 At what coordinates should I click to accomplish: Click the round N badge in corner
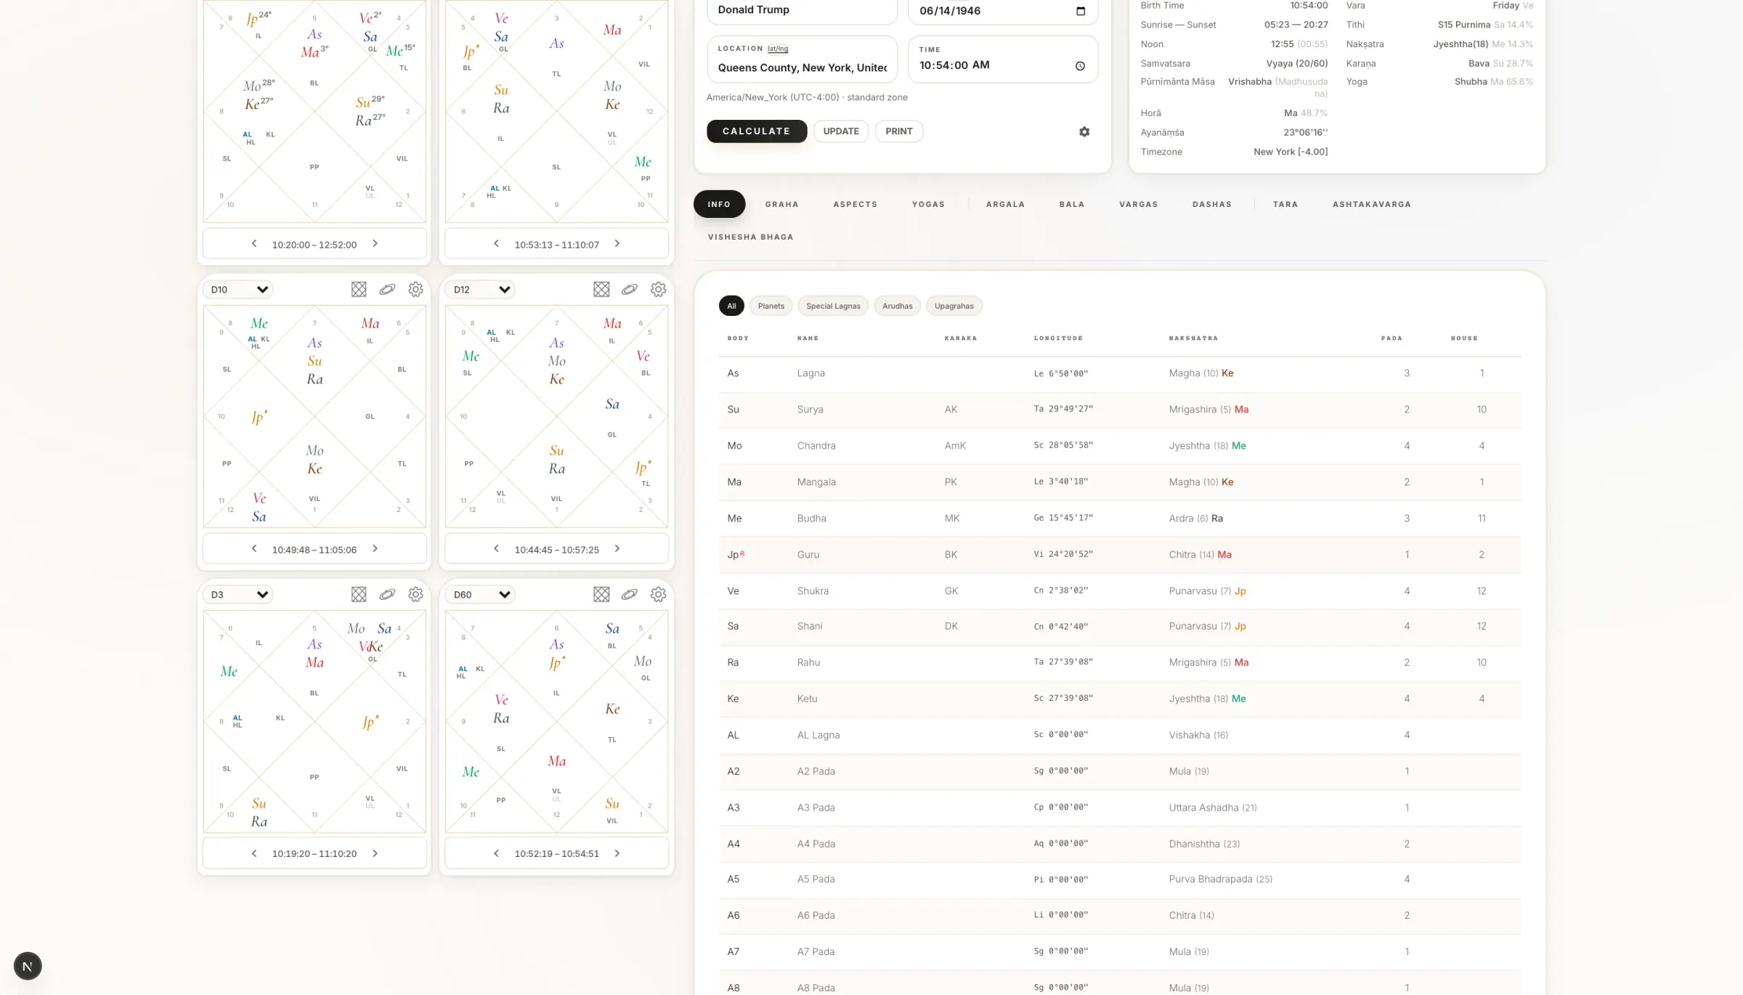[x=28, y=966]
